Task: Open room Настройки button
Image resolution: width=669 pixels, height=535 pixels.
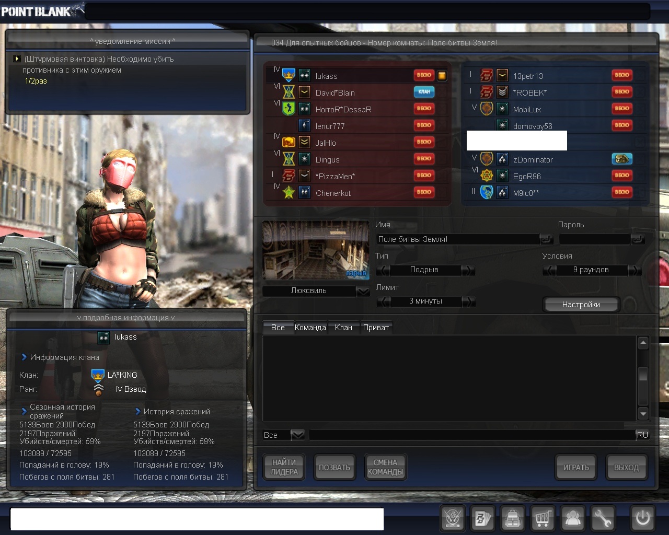Action: point(581,305)
